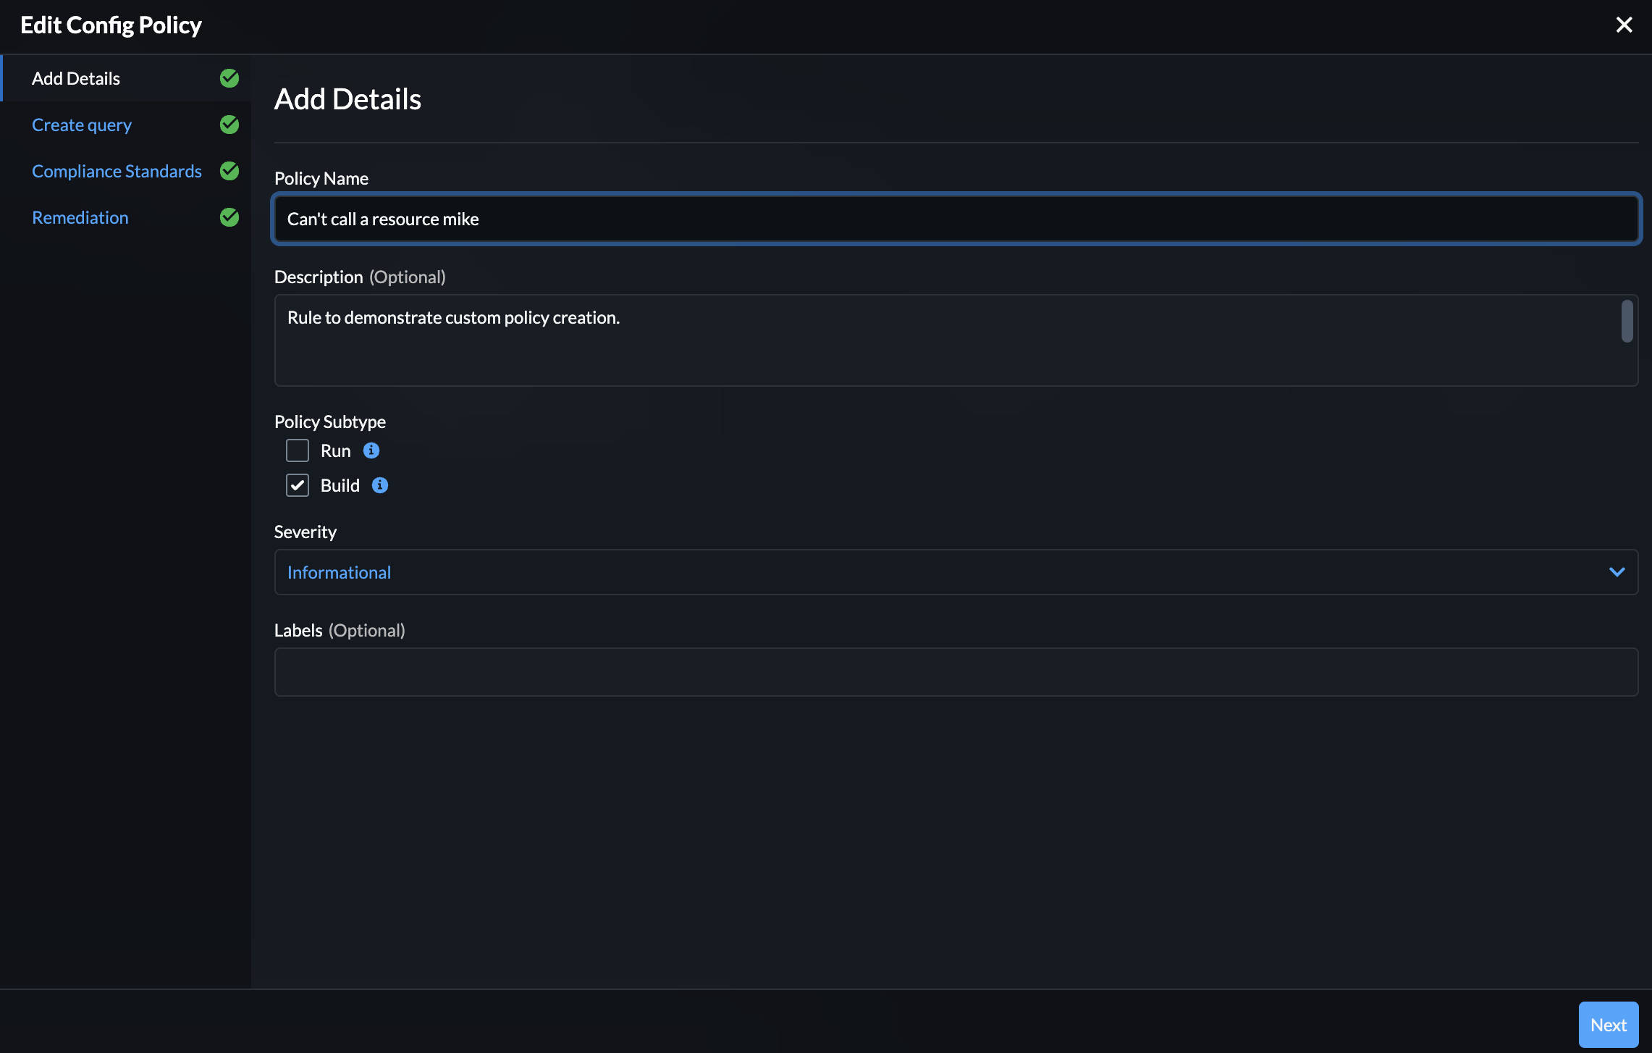Click the Description scrollbar thumb
The image size is (1652, 1053).
[1627, 321]
